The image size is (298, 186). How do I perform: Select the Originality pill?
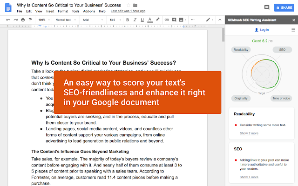241,98
